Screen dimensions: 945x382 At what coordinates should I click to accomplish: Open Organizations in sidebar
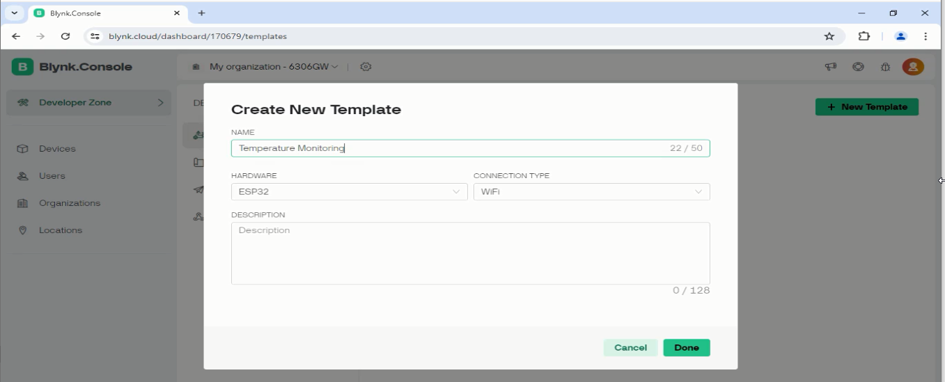[x=69, y=203]
